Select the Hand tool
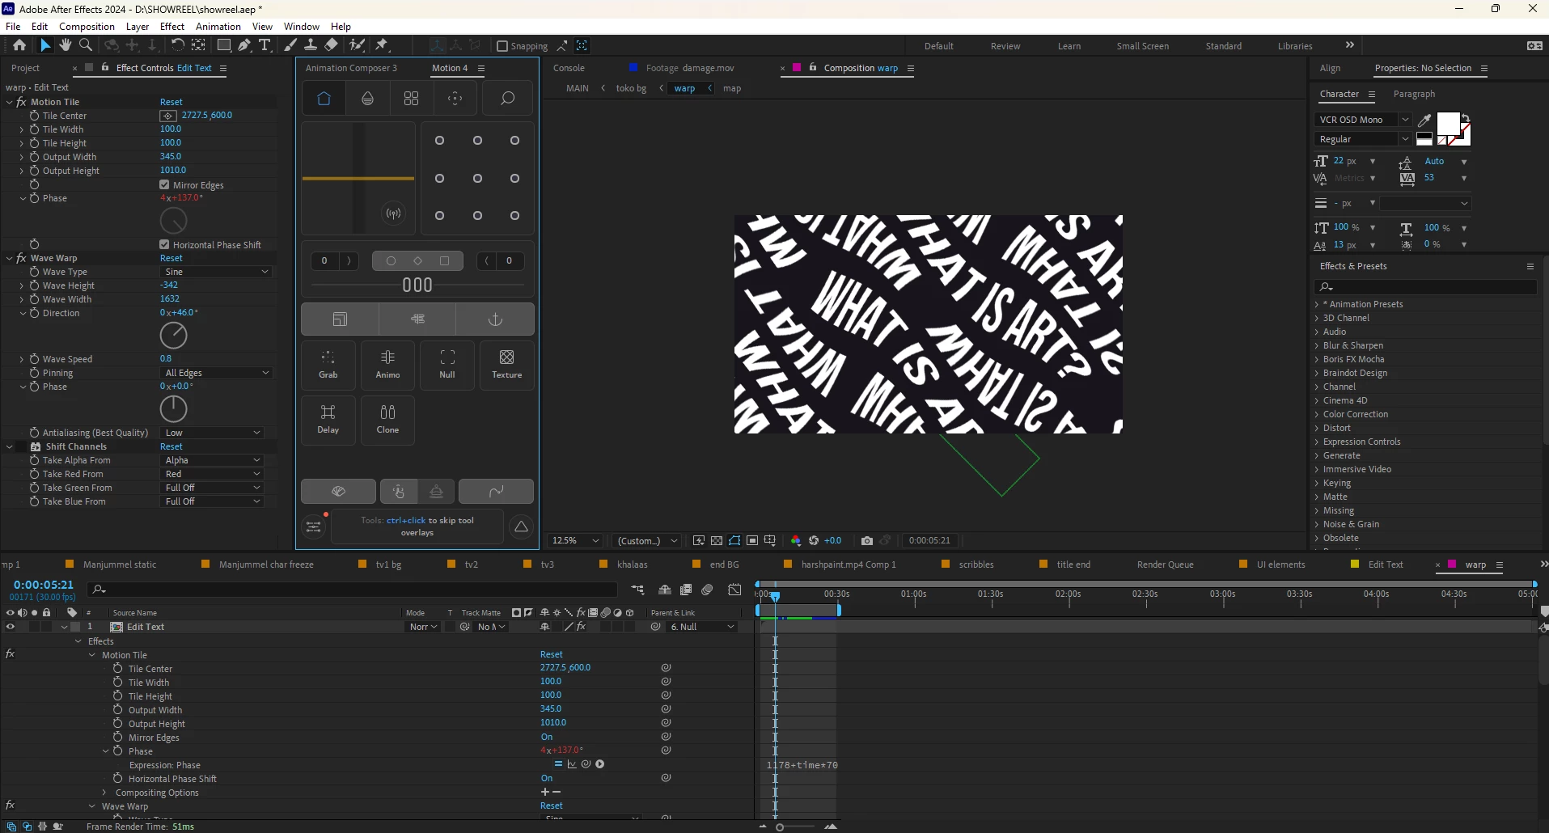 (x=66, y=45)
